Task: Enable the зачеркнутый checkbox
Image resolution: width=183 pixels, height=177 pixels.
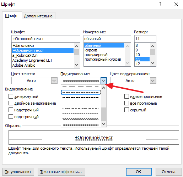Action: click(x=11, y=96)
